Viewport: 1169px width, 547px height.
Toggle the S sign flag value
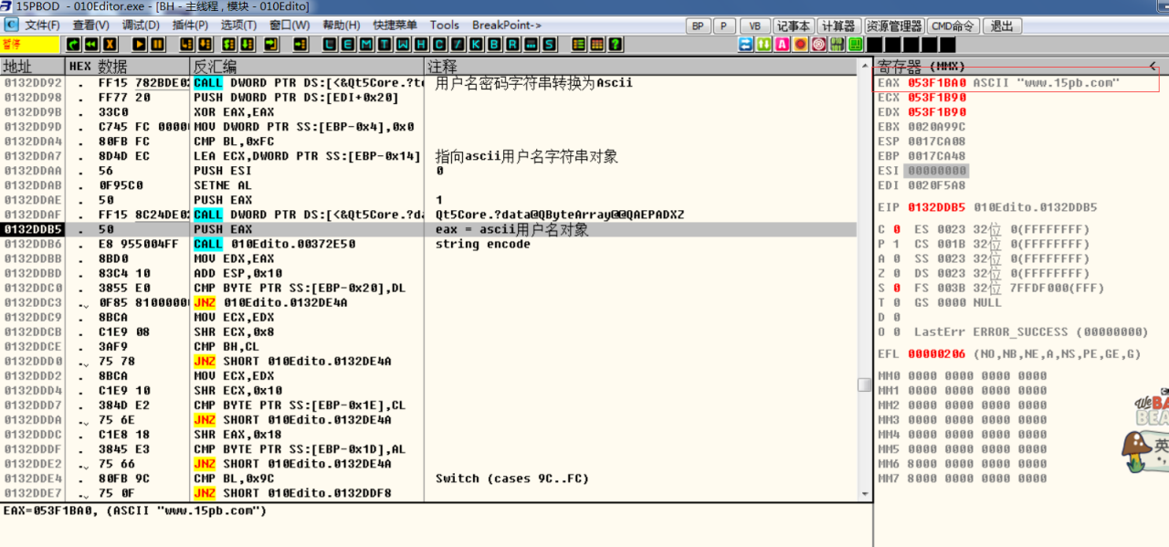pyautogui.click(x=896, y=288)
